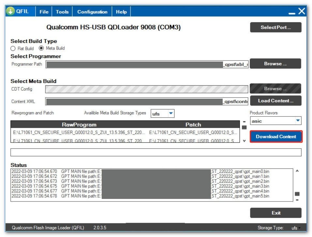Click the Patch column header

[x=193, y=125]
